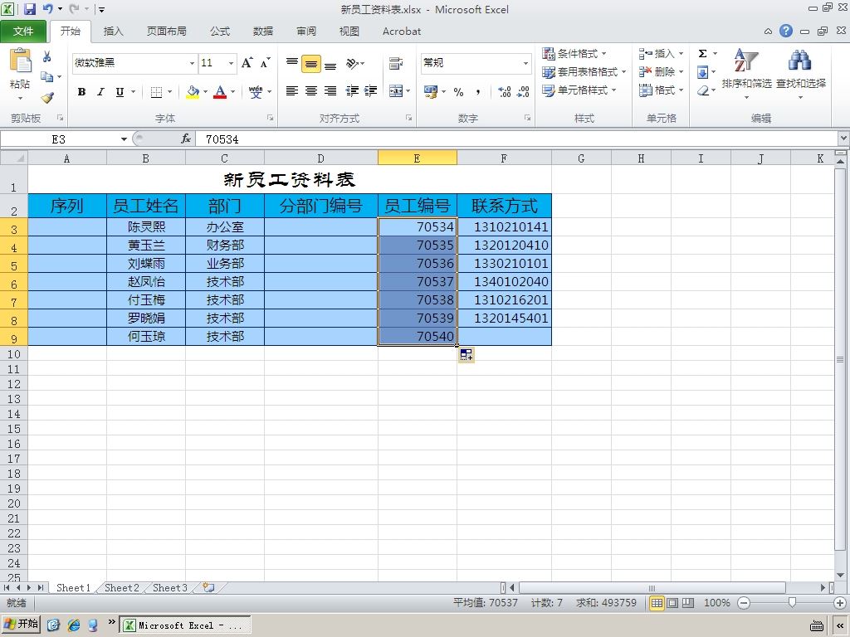Switch to the 数据 tab
The height and width of the screenshot is (637, 850).
263,32
